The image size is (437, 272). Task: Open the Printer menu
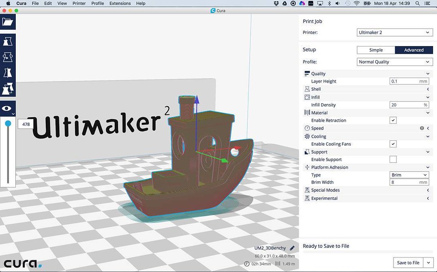[x=79, y=3]
